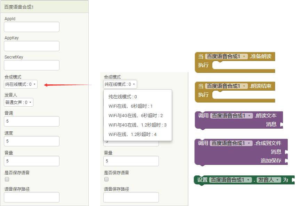Click the AppKey input field
Image resolution: width=297 pixels, height=206 pixels.
[32, 46]
